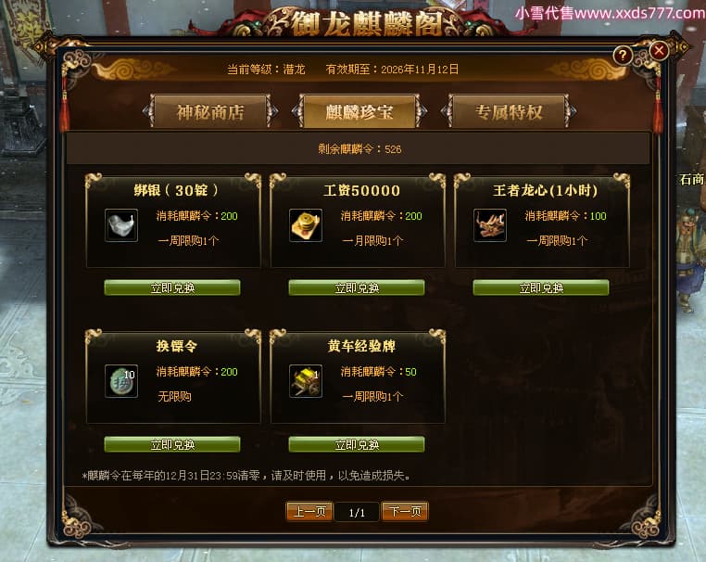The width and height of the screenshot is (706, 562).
Task: Redeem 黄车经验牌 with 立即兑换
Action: click(x=357, y=444)
